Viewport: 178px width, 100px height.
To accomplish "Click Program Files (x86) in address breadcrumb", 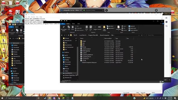I will pyautogui.click(x=93, y=35).
